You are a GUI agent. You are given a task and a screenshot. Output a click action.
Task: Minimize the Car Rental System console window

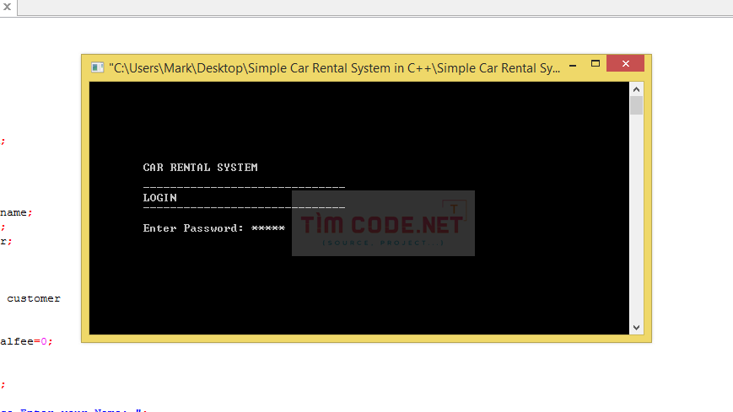tap(573, 64)
